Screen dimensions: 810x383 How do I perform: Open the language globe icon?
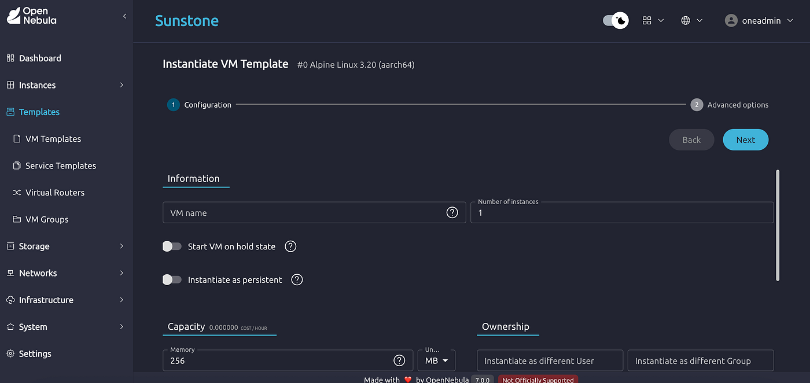point(686,20)
